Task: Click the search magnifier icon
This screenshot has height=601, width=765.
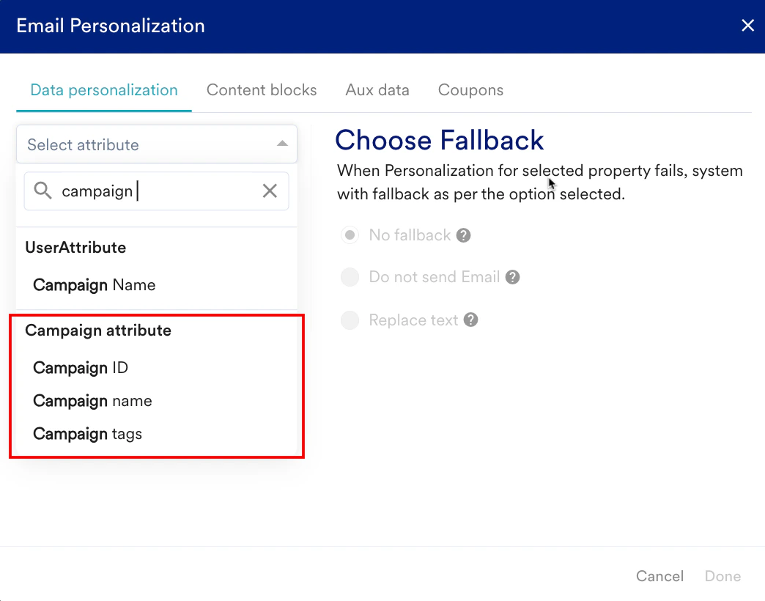Action: tap(42, 191)
